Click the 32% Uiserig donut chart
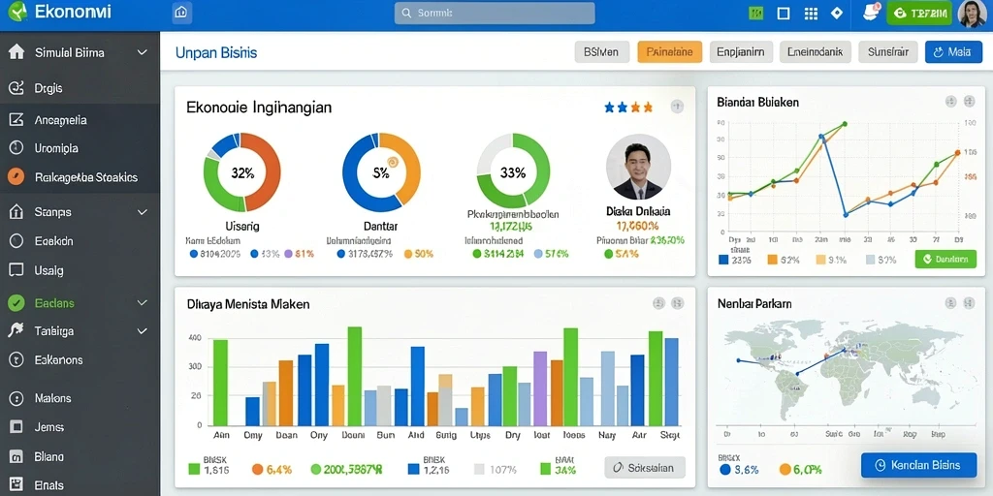The width and height of the screenshot is (993, 496). 241,172
